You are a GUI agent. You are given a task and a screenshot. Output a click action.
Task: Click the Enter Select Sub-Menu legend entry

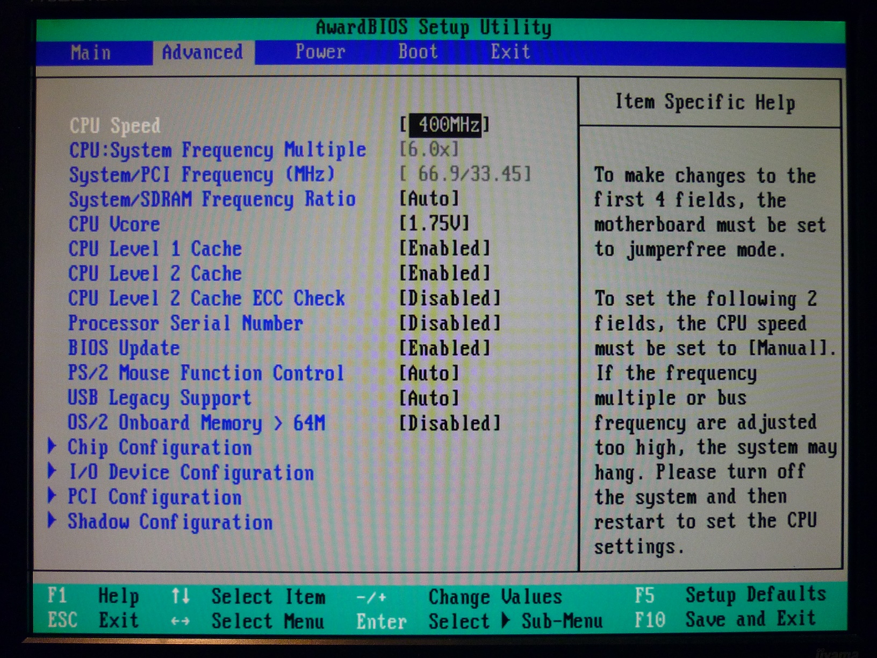click(x=479, y=621)
